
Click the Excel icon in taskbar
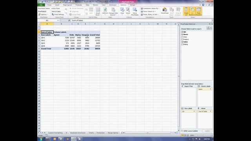tap(74, 139)
